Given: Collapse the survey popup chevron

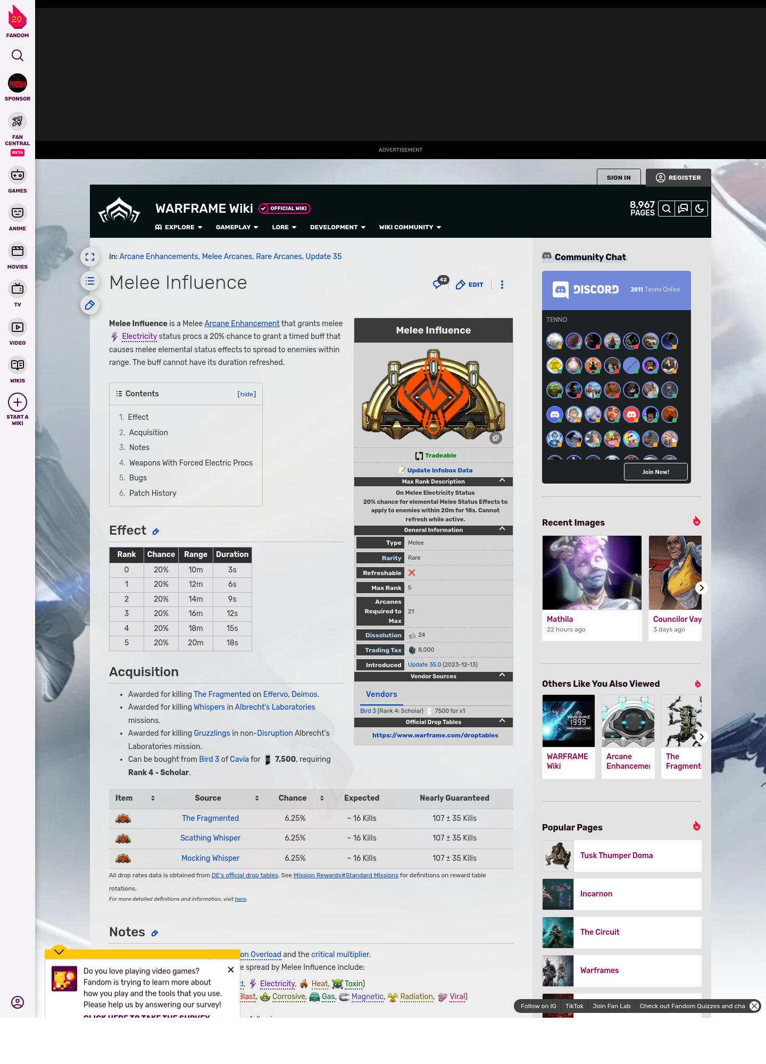Looking at the screenshot, I should pyautogui.click(x=59, y=952).
